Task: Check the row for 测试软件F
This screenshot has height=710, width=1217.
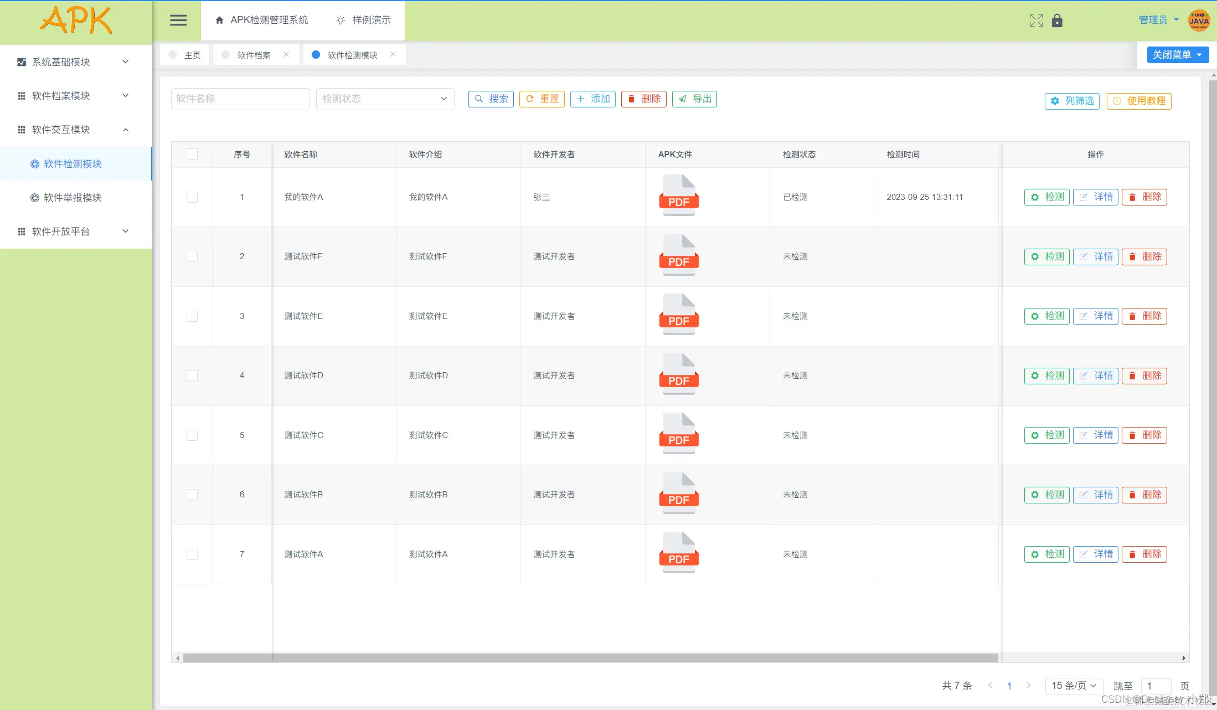Action: [x=192, y=256]
